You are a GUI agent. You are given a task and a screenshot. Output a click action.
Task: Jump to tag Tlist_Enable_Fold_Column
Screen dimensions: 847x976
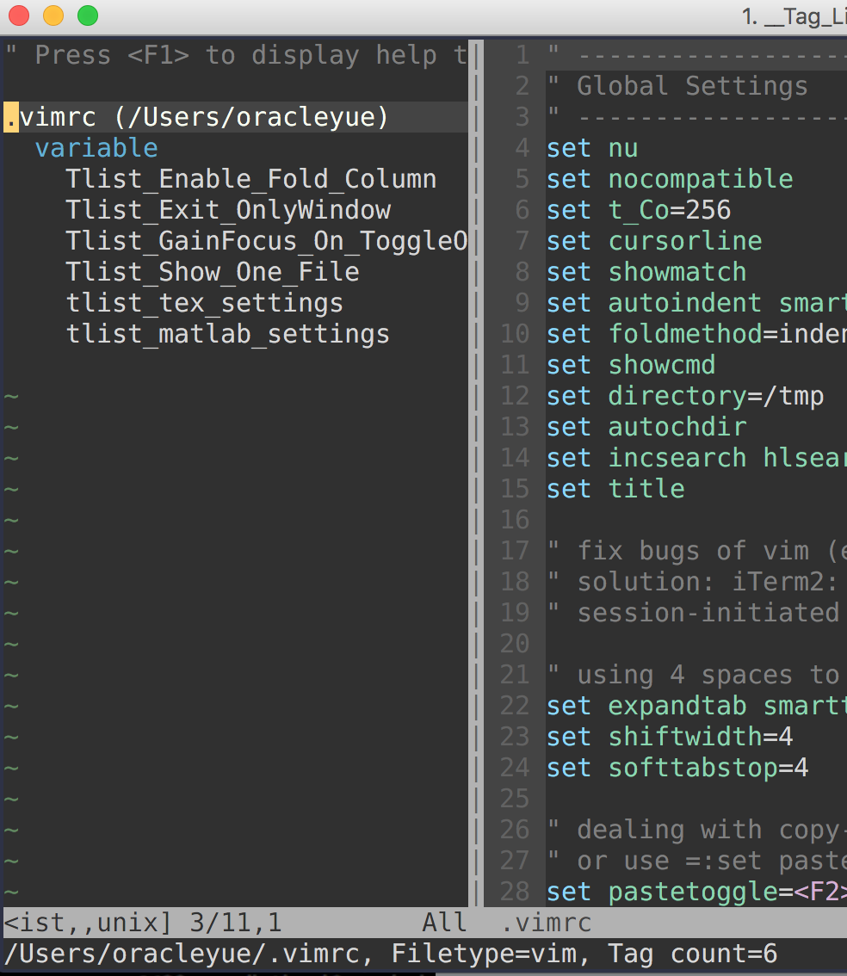tap(250, 179)
